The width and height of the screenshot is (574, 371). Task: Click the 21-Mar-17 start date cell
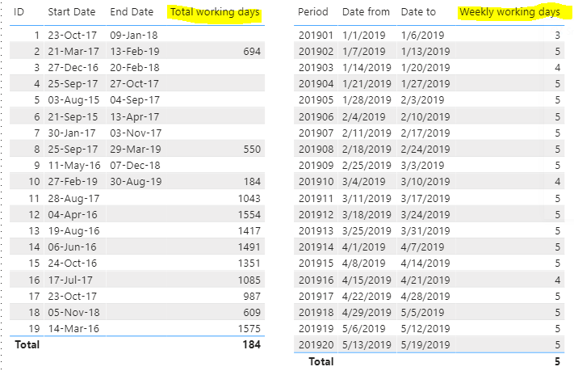pos(73,51)
